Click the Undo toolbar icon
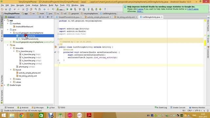 tap(14, 10)
